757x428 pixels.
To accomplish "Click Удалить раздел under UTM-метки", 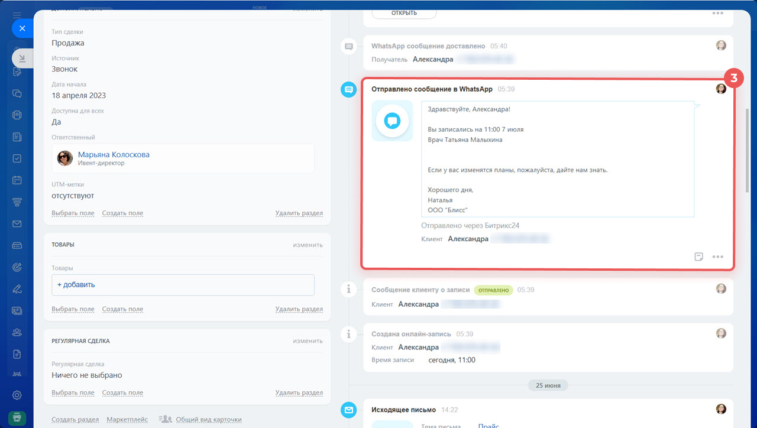I will pyautogui.click(x=299, y=213).
